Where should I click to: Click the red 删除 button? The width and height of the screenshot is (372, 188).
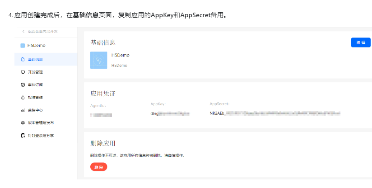[99, 167]
